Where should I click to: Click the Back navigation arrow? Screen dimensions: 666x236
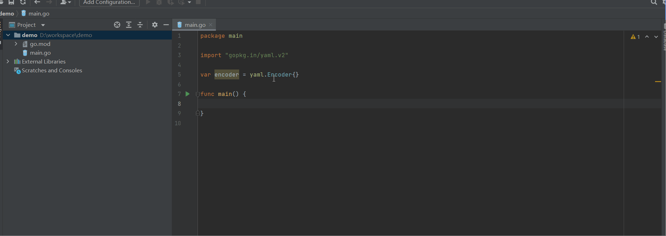point(37,2)
